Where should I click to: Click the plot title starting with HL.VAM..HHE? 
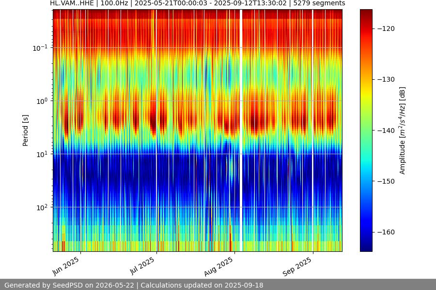tap(198, 3)
